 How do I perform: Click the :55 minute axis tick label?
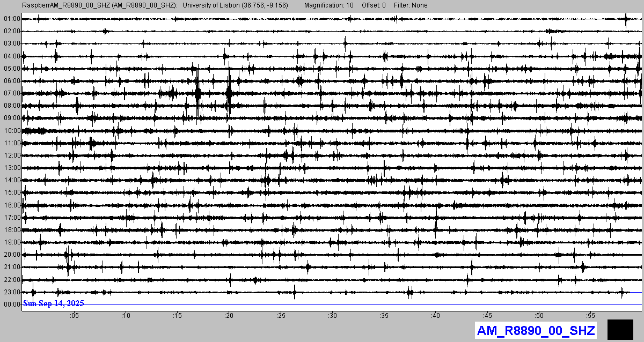coord(591,316)
